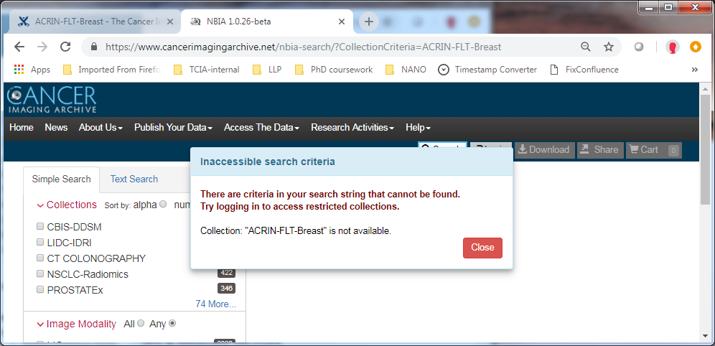Show more bookmarks via the chevron
715x346 pixels.
[x=694, y=70]
